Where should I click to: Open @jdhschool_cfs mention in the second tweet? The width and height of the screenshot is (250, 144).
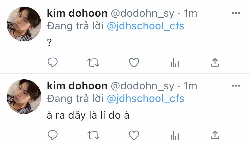(x=146, y=99)
